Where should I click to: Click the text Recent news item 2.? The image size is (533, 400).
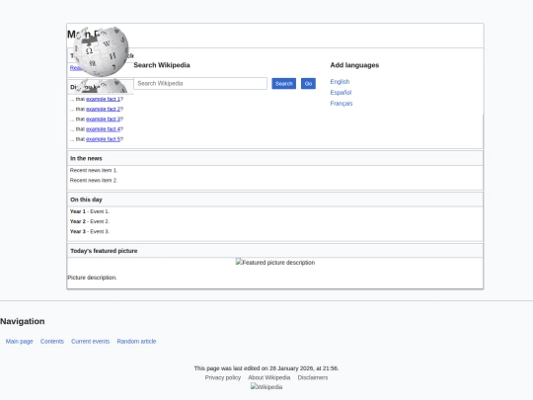pyautogui.click(x=94, y=181)
